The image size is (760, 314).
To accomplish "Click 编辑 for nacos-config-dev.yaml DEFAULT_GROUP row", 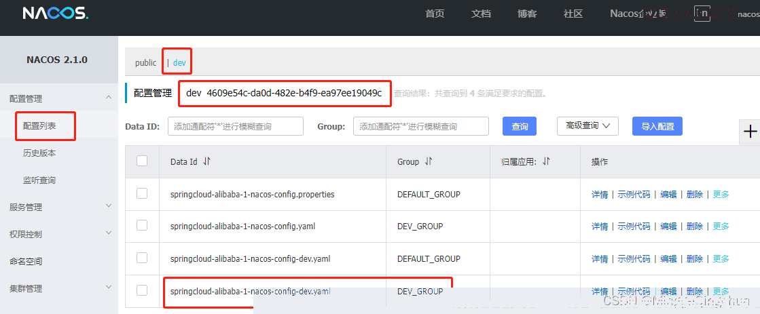I will pyautogui.click(x=668, y=259).
